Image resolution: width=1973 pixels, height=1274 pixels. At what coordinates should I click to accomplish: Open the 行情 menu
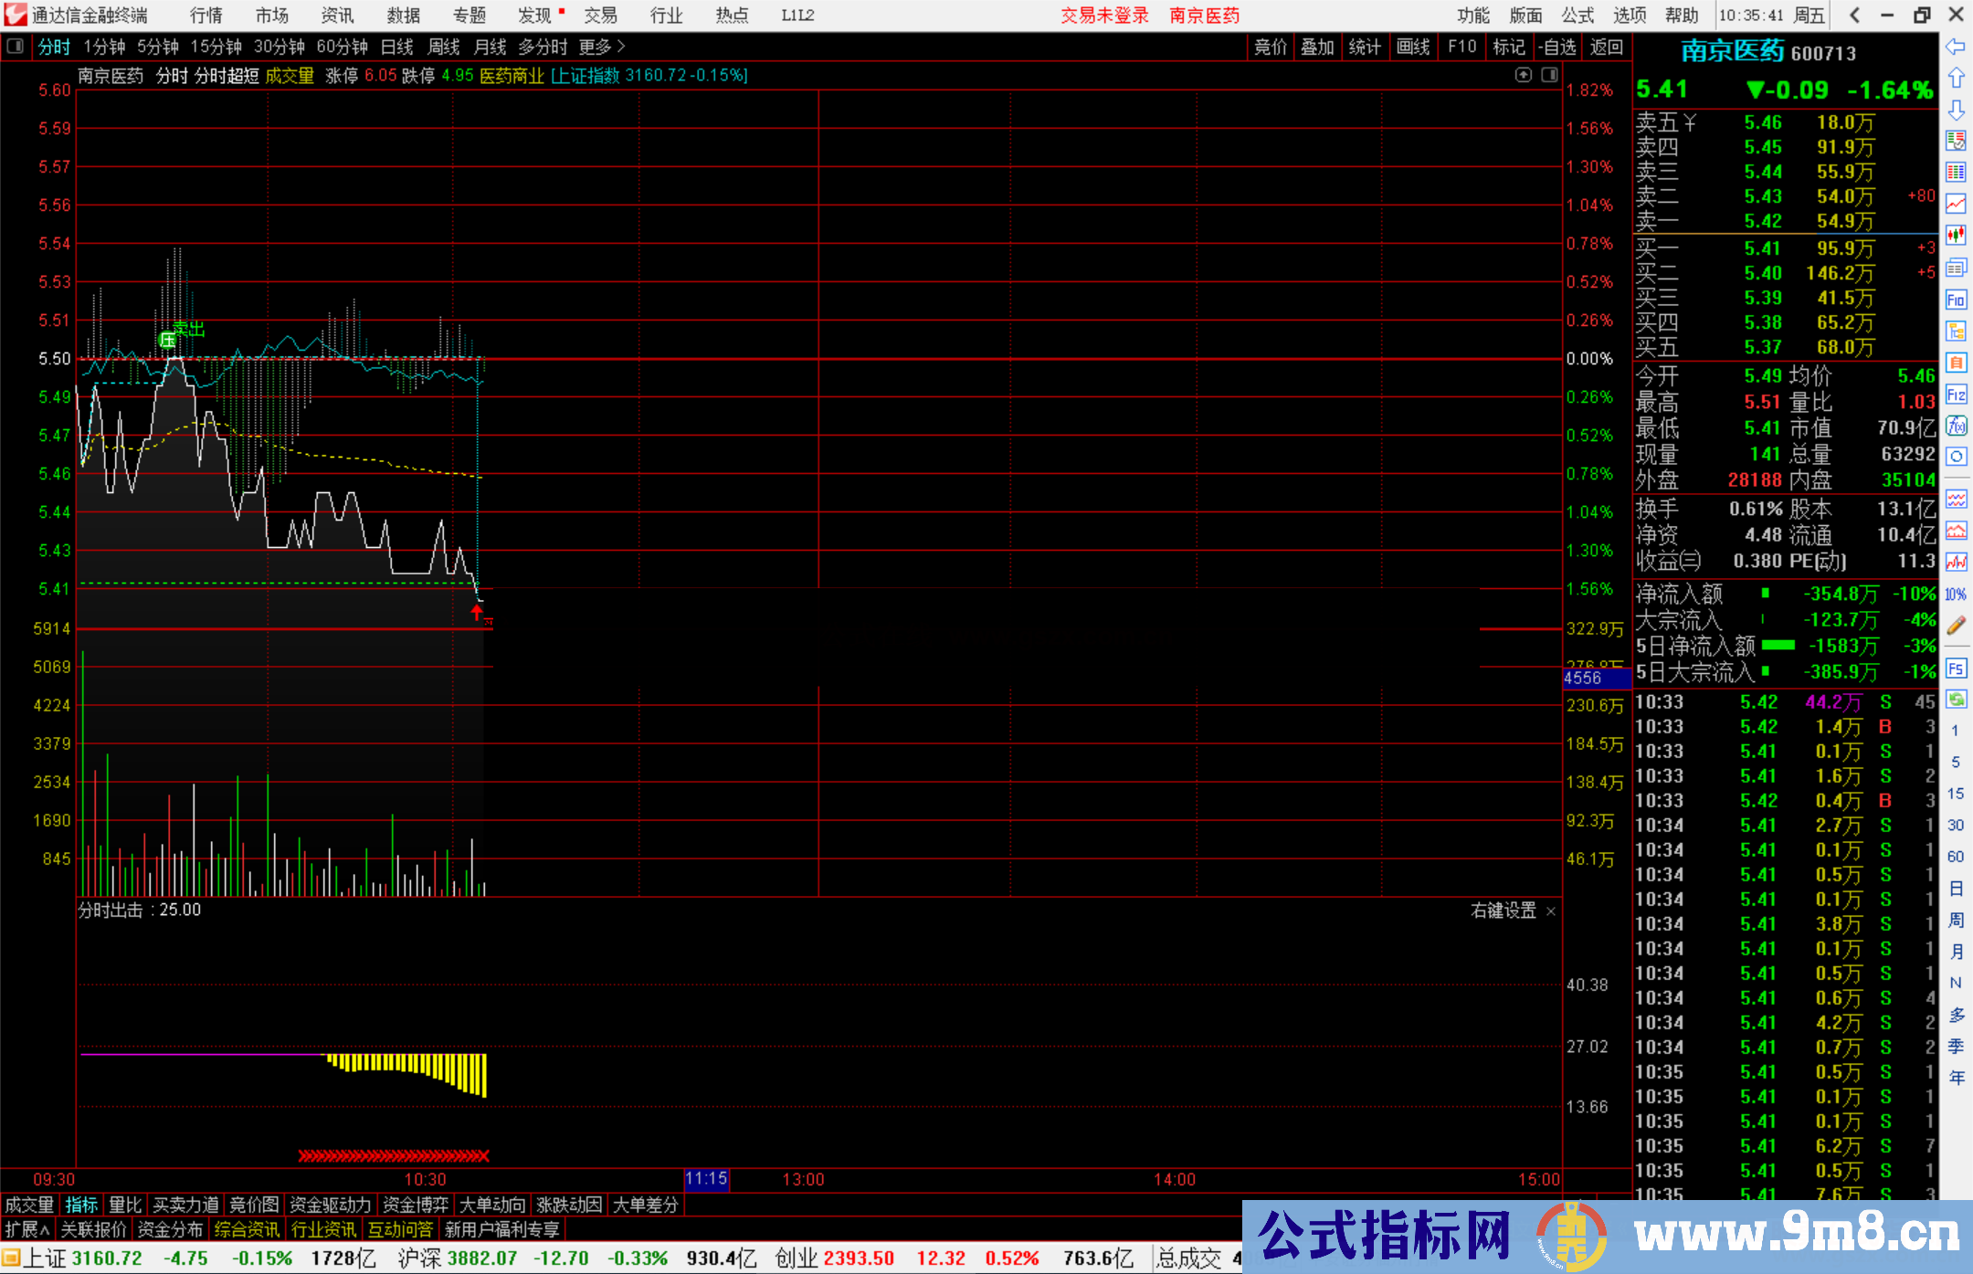click(206, 16)
